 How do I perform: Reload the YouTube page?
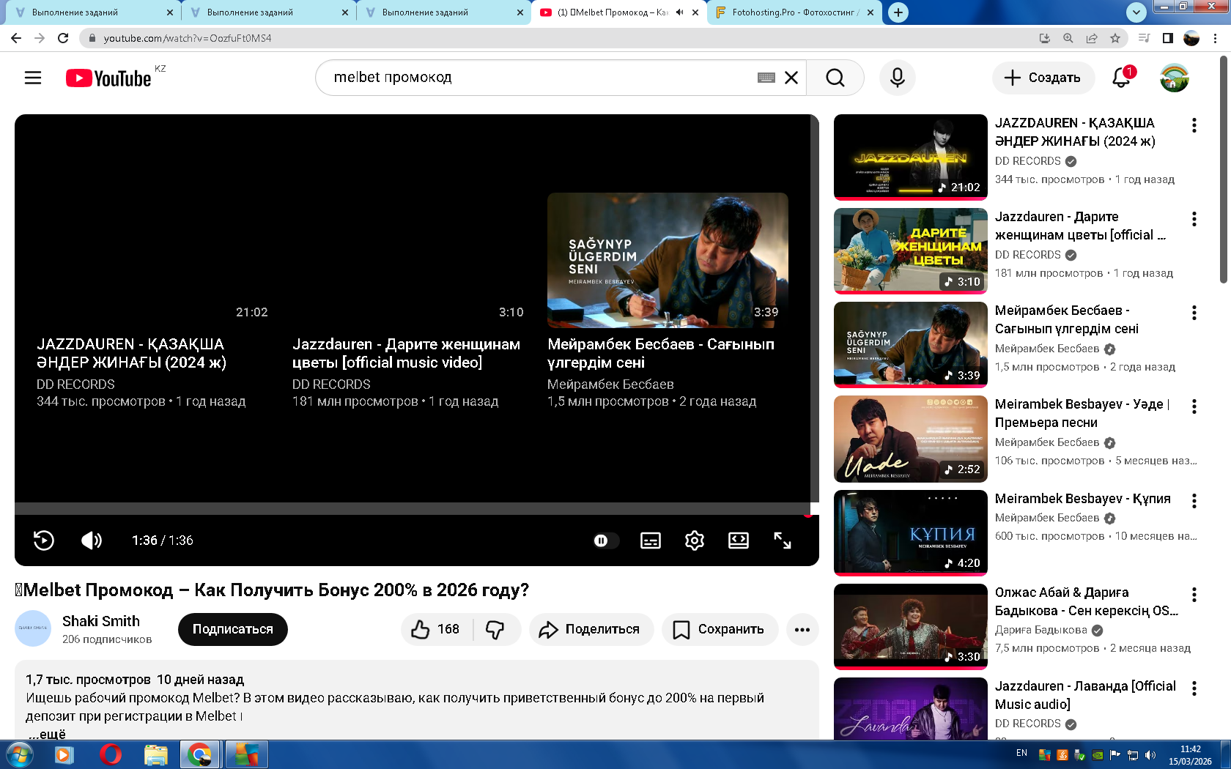tap(63, 38)
